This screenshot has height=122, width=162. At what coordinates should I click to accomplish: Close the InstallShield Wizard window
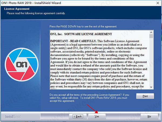click(157, 3)
